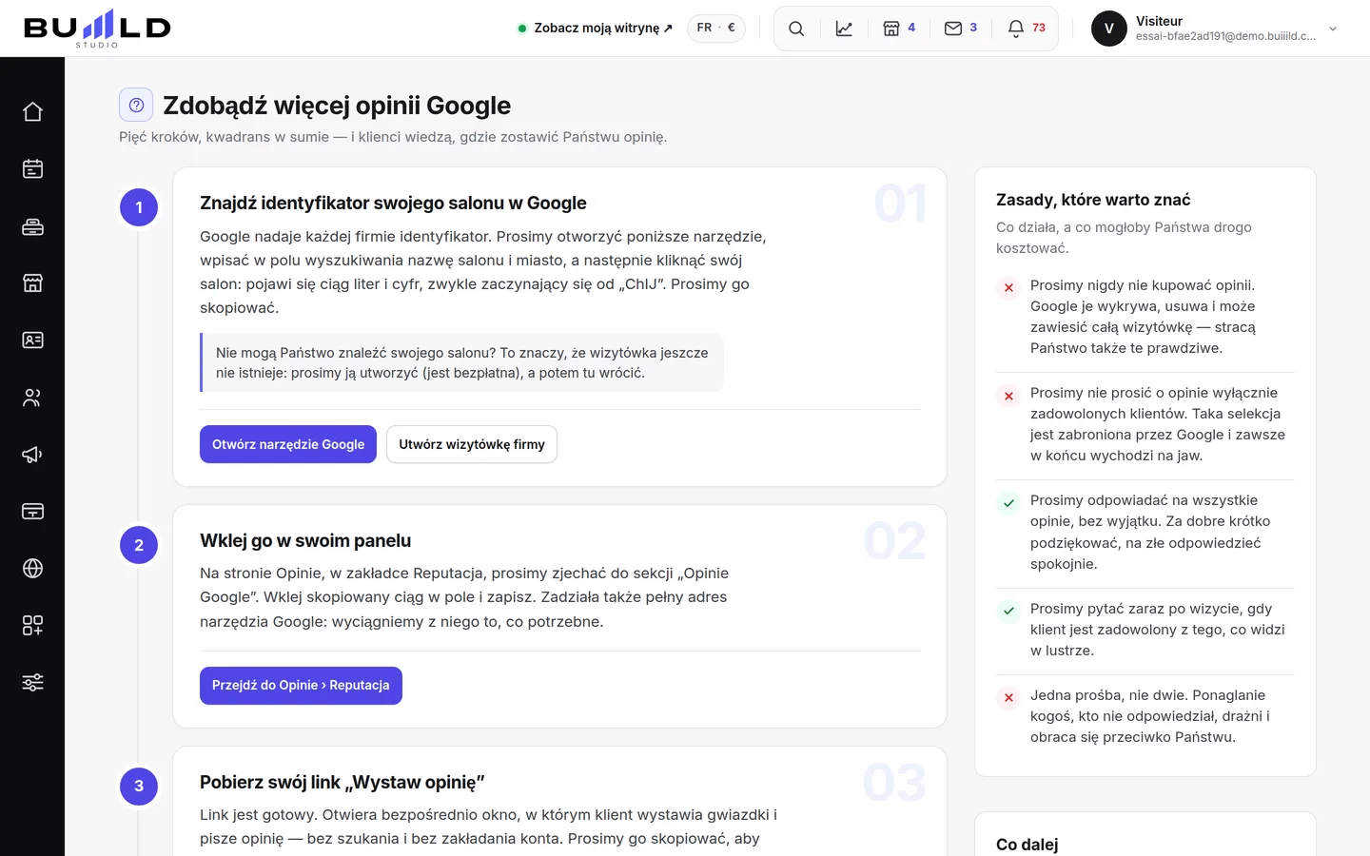Click rule Prosimy nigdy nie kupować opinii
1370x856 pixels.
click(1145, 317)
